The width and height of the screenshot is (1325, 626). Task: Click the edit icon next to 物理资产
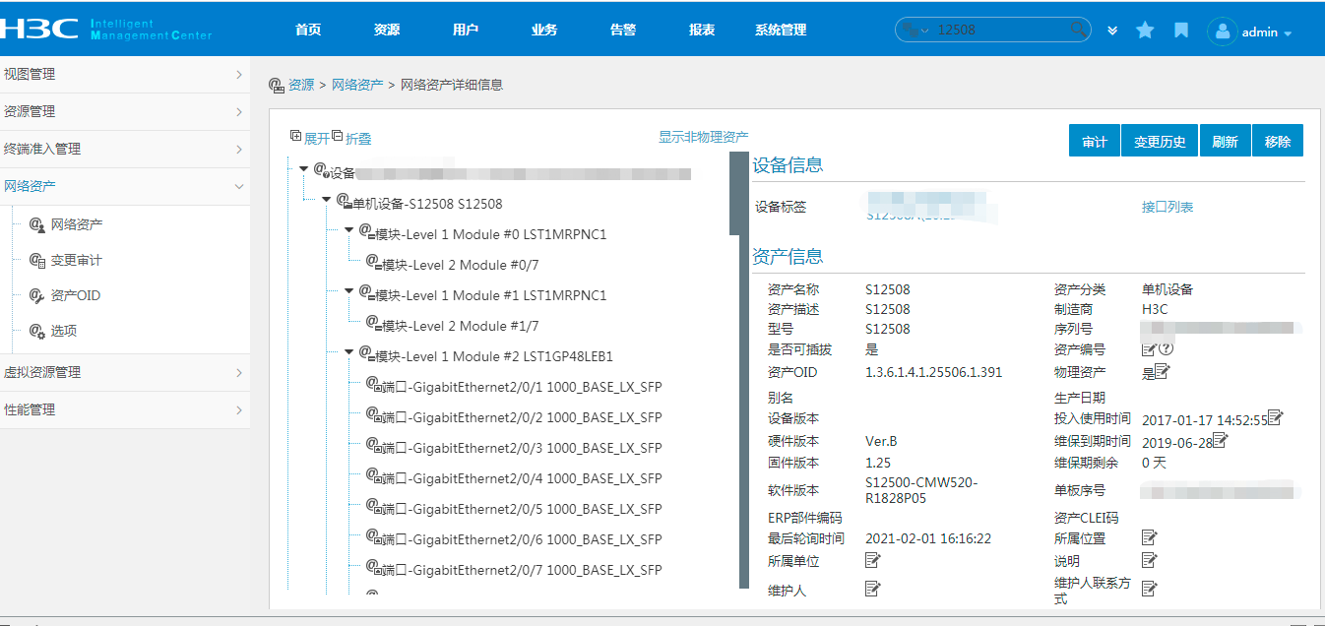(1162, 371)
